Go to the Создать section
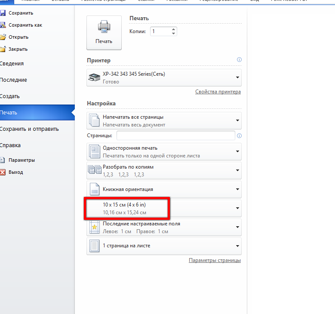The image size is (335, 314). pos(10,96)
